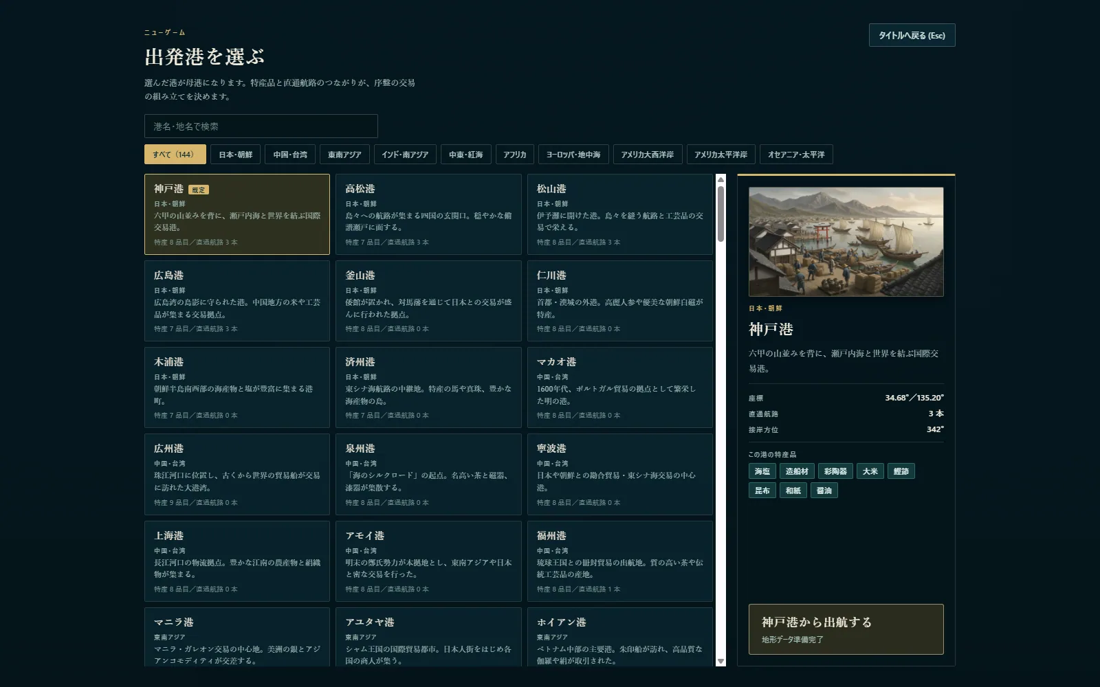
Task: Choose the 泉州港 port card
Action: [x=428, y=474]
